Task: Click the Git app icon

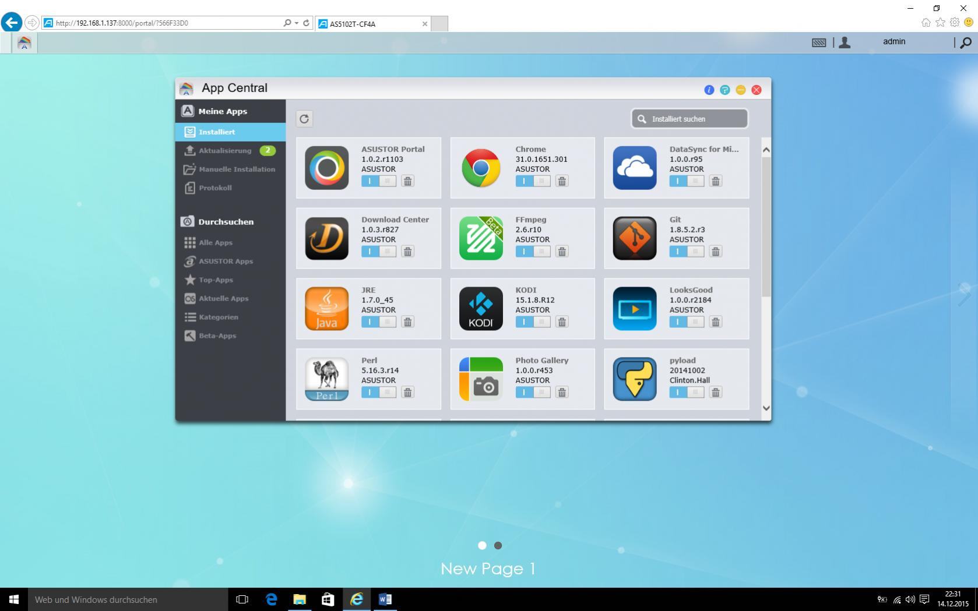Action: coord(635,238)
